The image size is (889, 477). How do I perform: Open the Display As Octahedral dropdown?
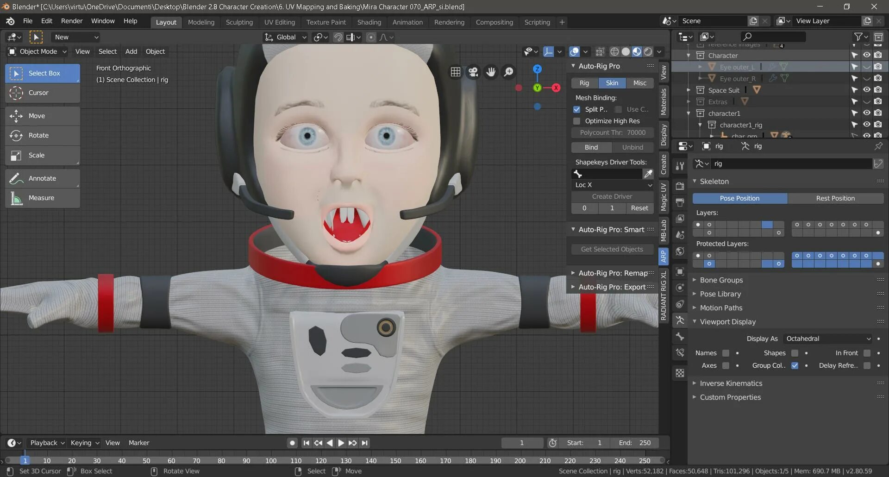(828, 339)
